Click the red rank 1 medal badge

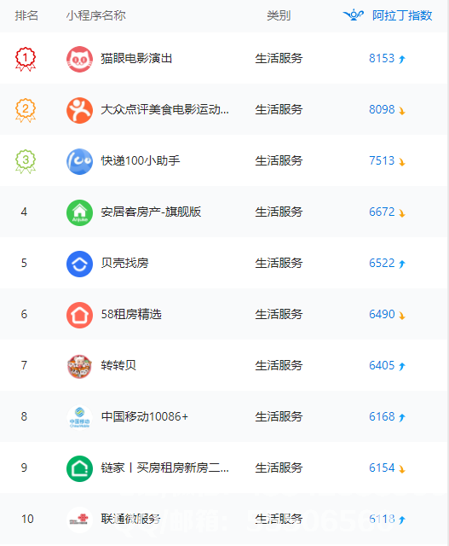[x=26, y=59]
